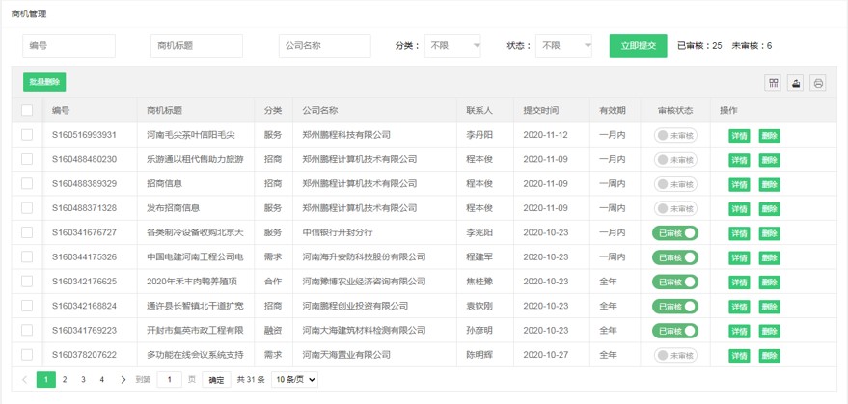
Task: Toggle 已审核 switch for 孙彦明 row
Action: pyautogui.click(x=675, y=331)
